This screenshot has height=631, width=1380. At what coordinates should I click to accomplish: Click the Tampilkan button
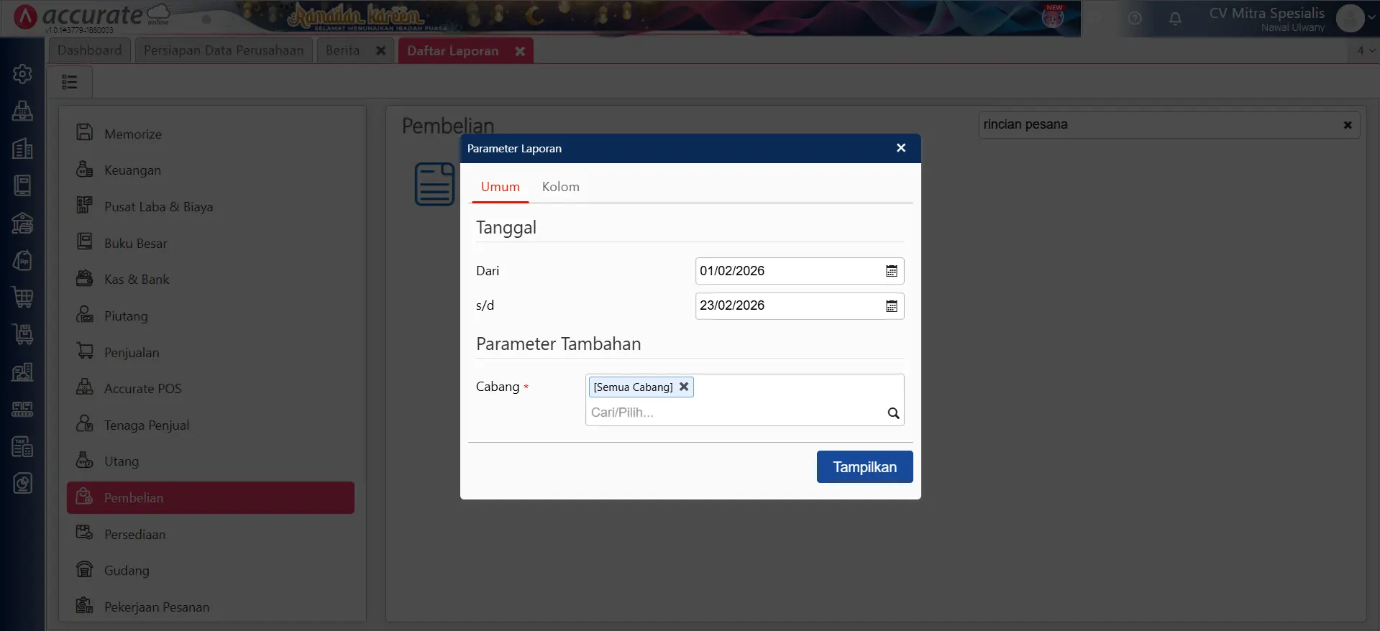point(864,467)
